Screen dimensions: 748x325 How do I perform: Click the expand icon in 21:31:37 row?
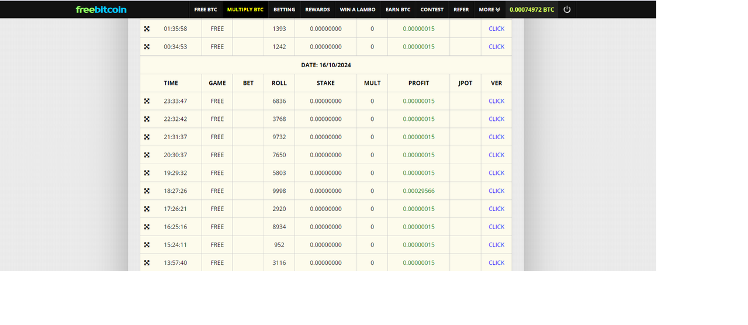point(147,137)
